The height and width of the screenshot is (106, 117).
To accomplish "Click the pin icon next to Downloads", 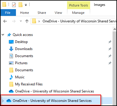I will 110,49.
